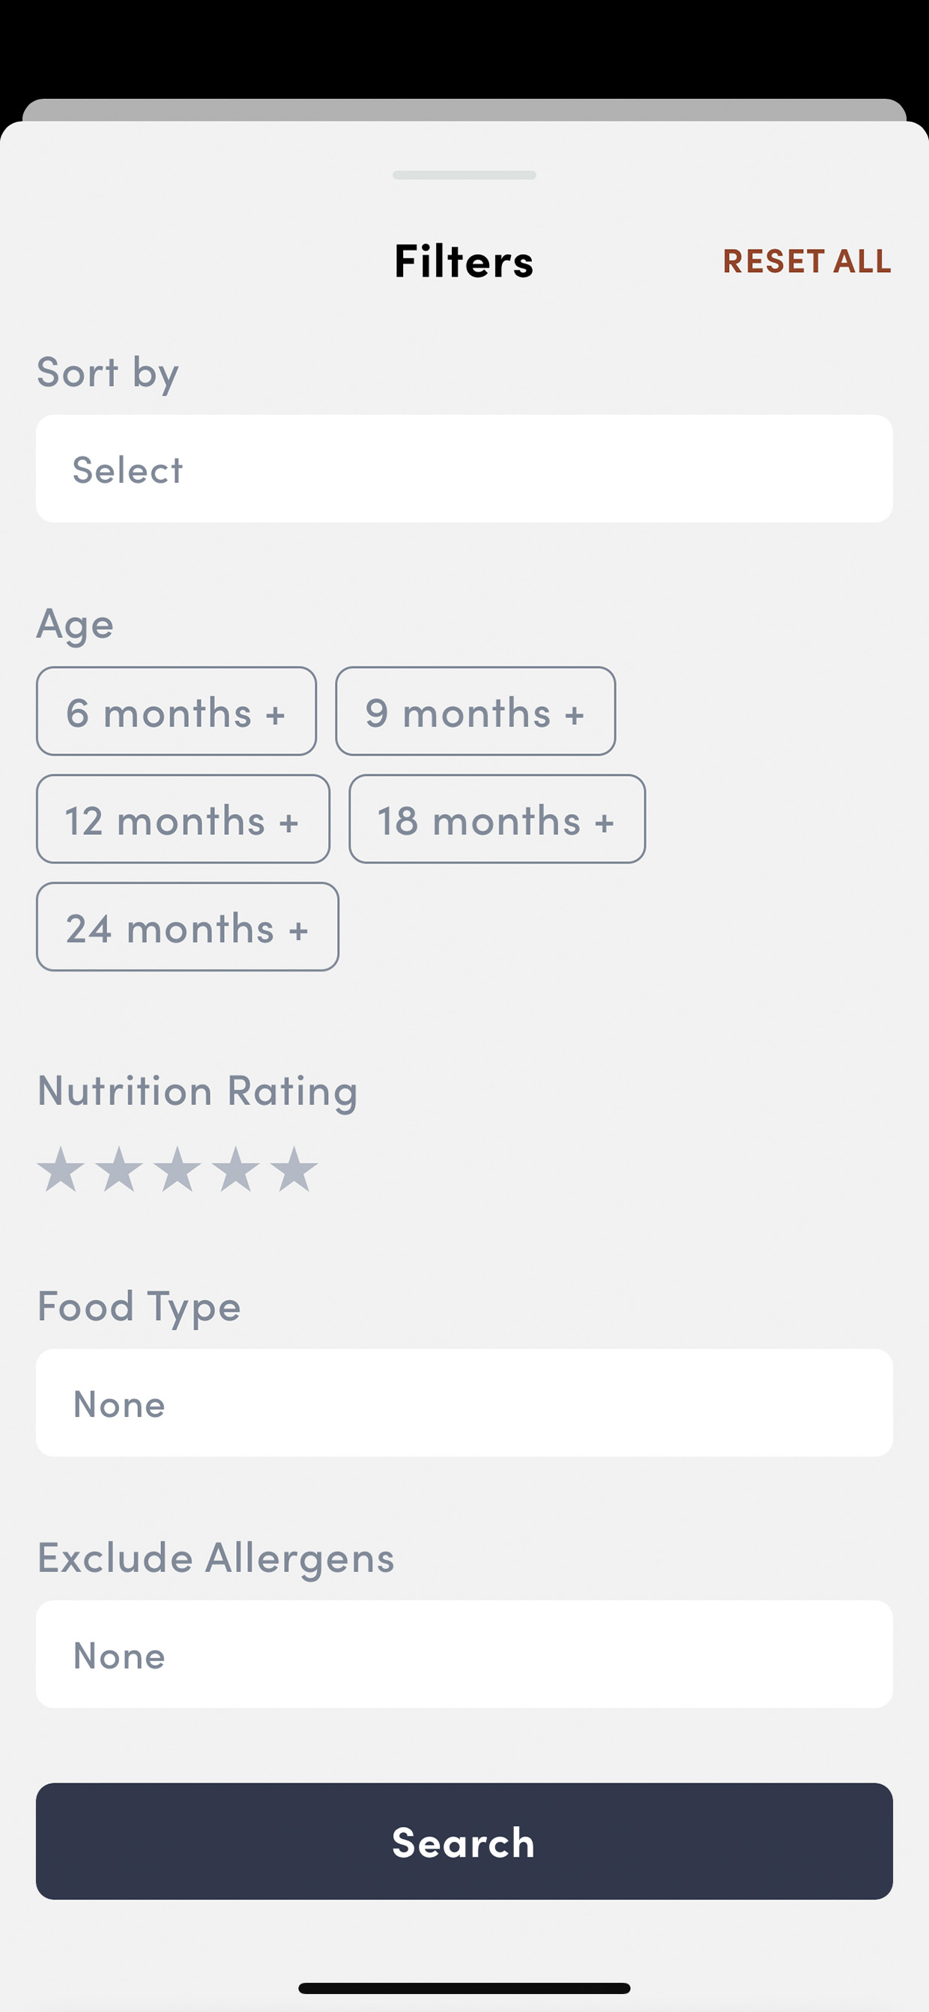Select the fifth nutrition rating star
The width and height of the screenshot is (929, 2012).
294,1169
